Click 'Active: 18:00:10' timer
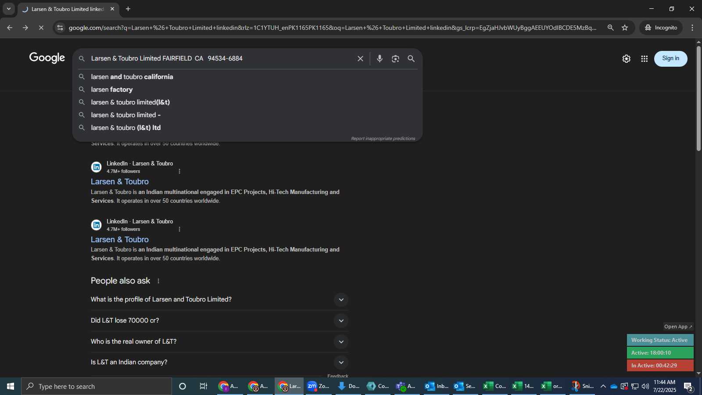Screen dimensions: 702x395 tap(660, 353)
